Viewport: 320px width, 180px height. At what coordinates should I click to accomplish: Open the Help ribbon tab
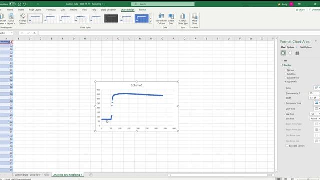tap(94, 10)
